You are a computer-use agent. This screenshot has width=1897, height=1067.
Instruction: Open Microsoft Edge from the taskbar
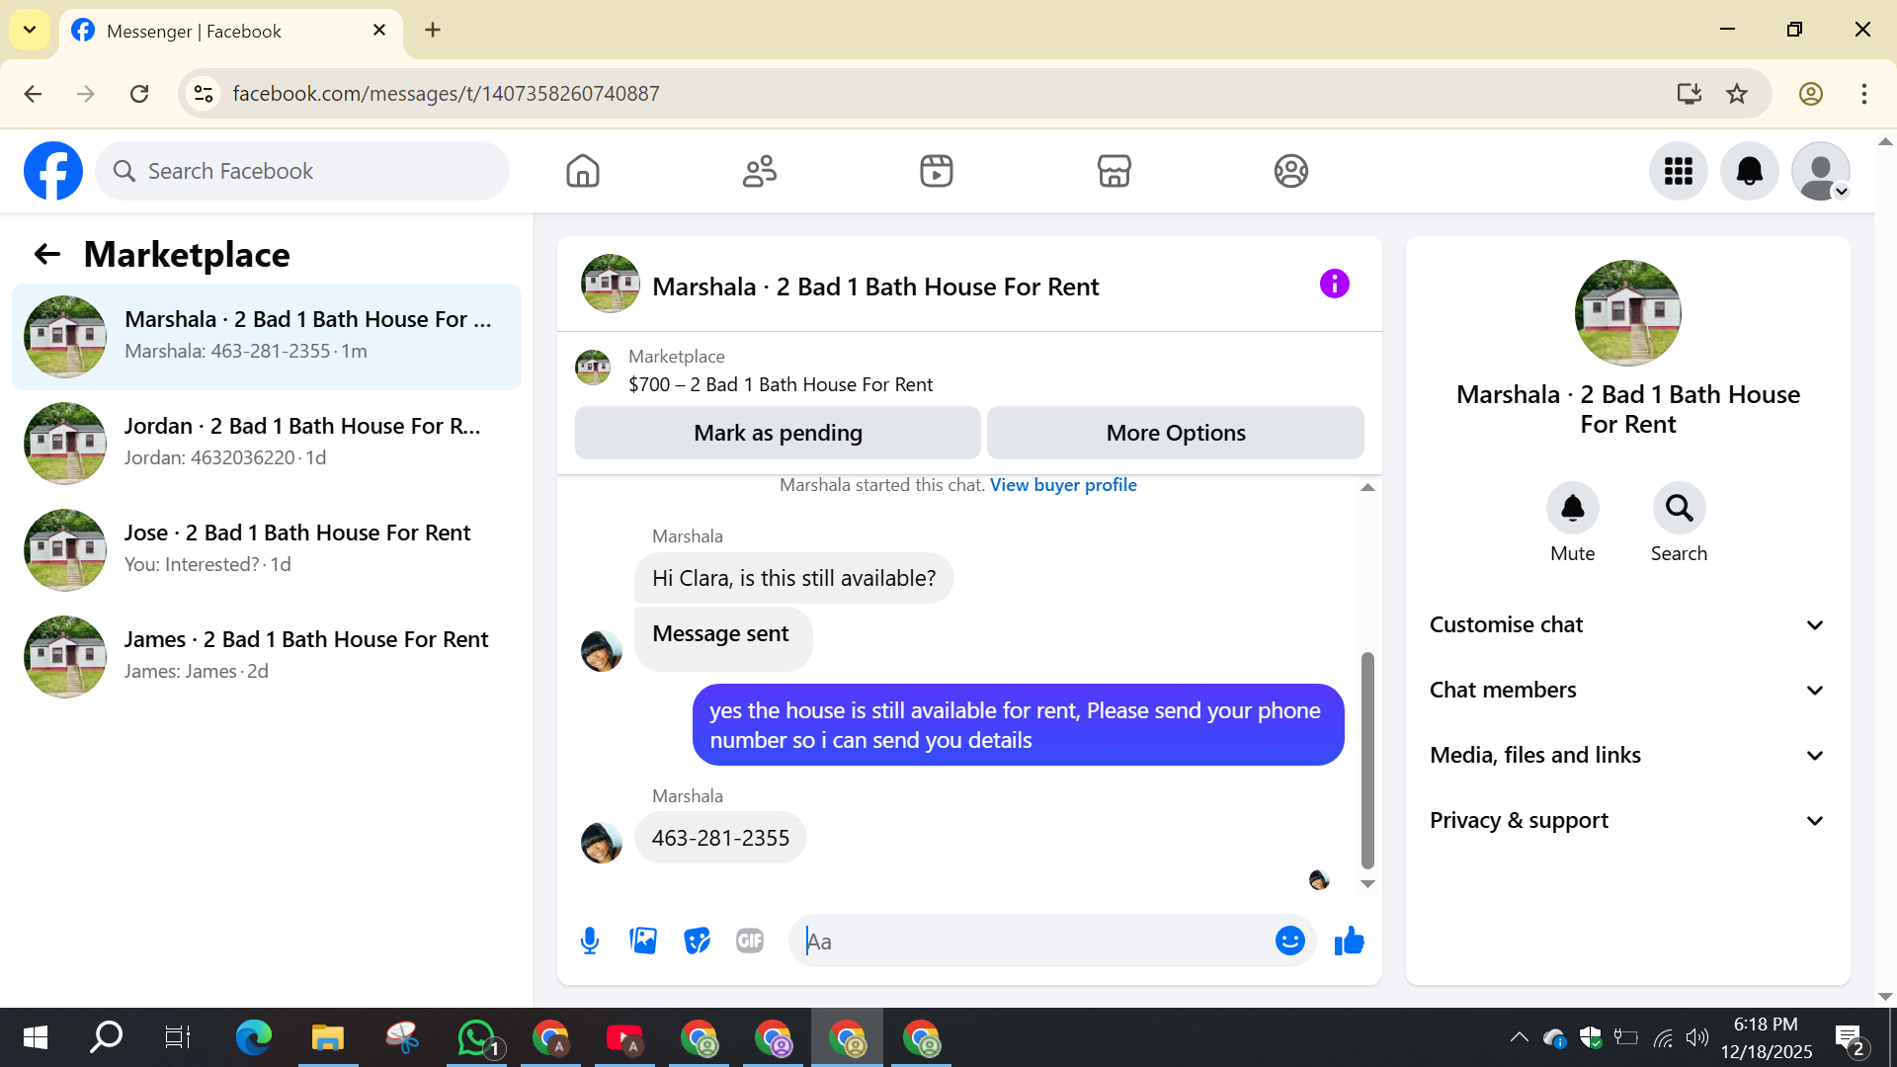coord(254,1037)
